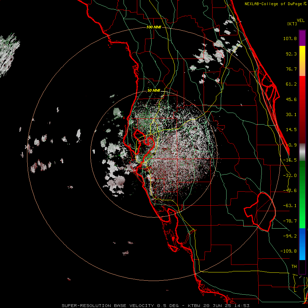The image size is (308, 308).
Task: Click the 50 NMI range ring label
Action: tap(154, 90)
